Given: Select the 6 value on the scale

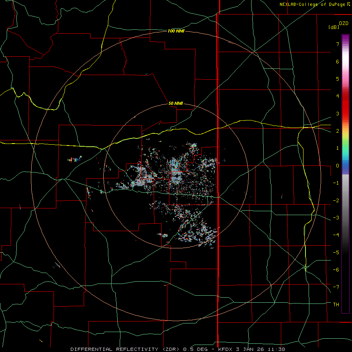Looking at the screenshot, I should click(338, 61).
